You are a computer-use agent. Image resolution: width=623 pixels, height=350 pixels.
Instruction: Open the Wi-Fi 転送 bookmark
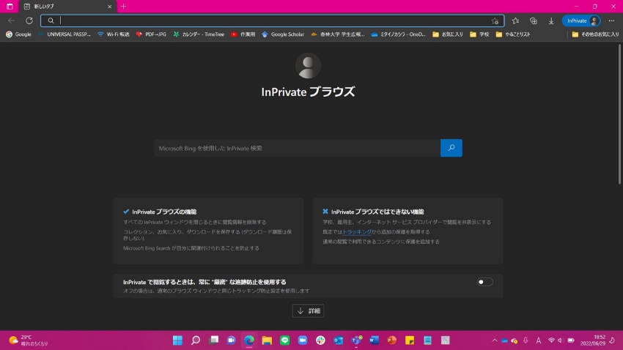113,34
